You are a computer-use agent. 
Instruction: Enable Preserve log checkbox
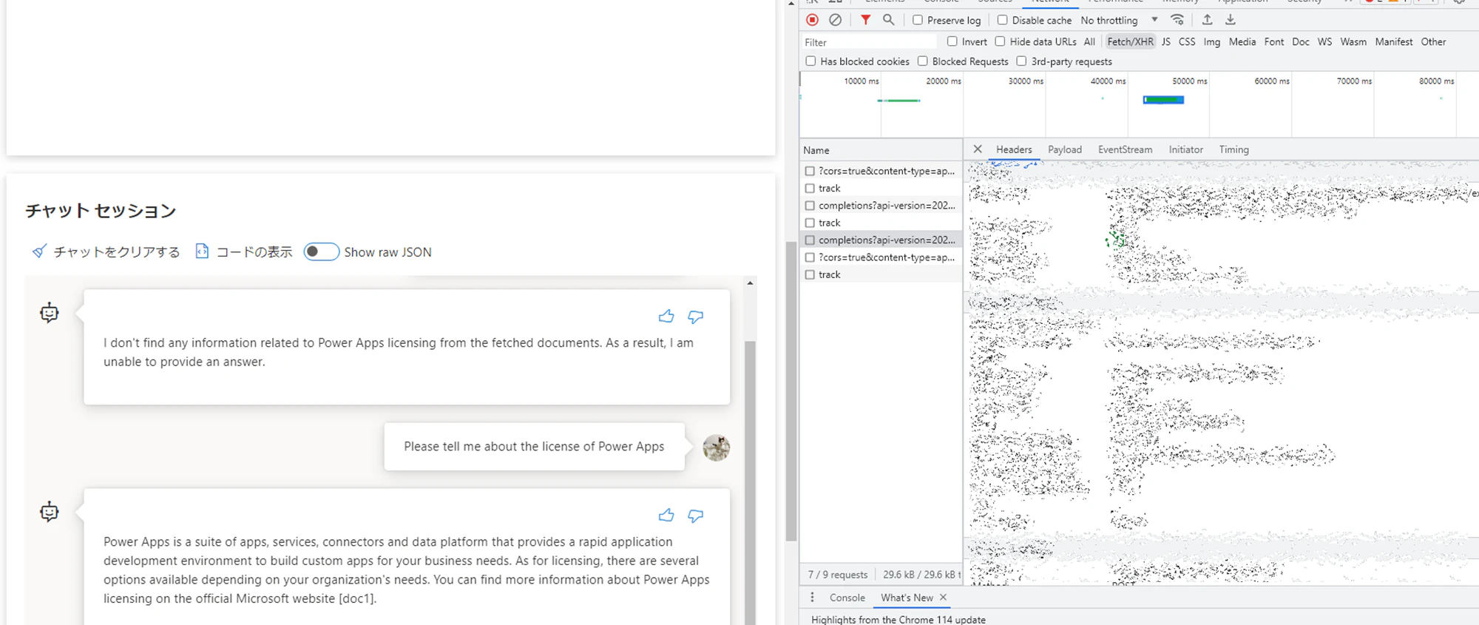pyautogui.click(x=918, y=20)
